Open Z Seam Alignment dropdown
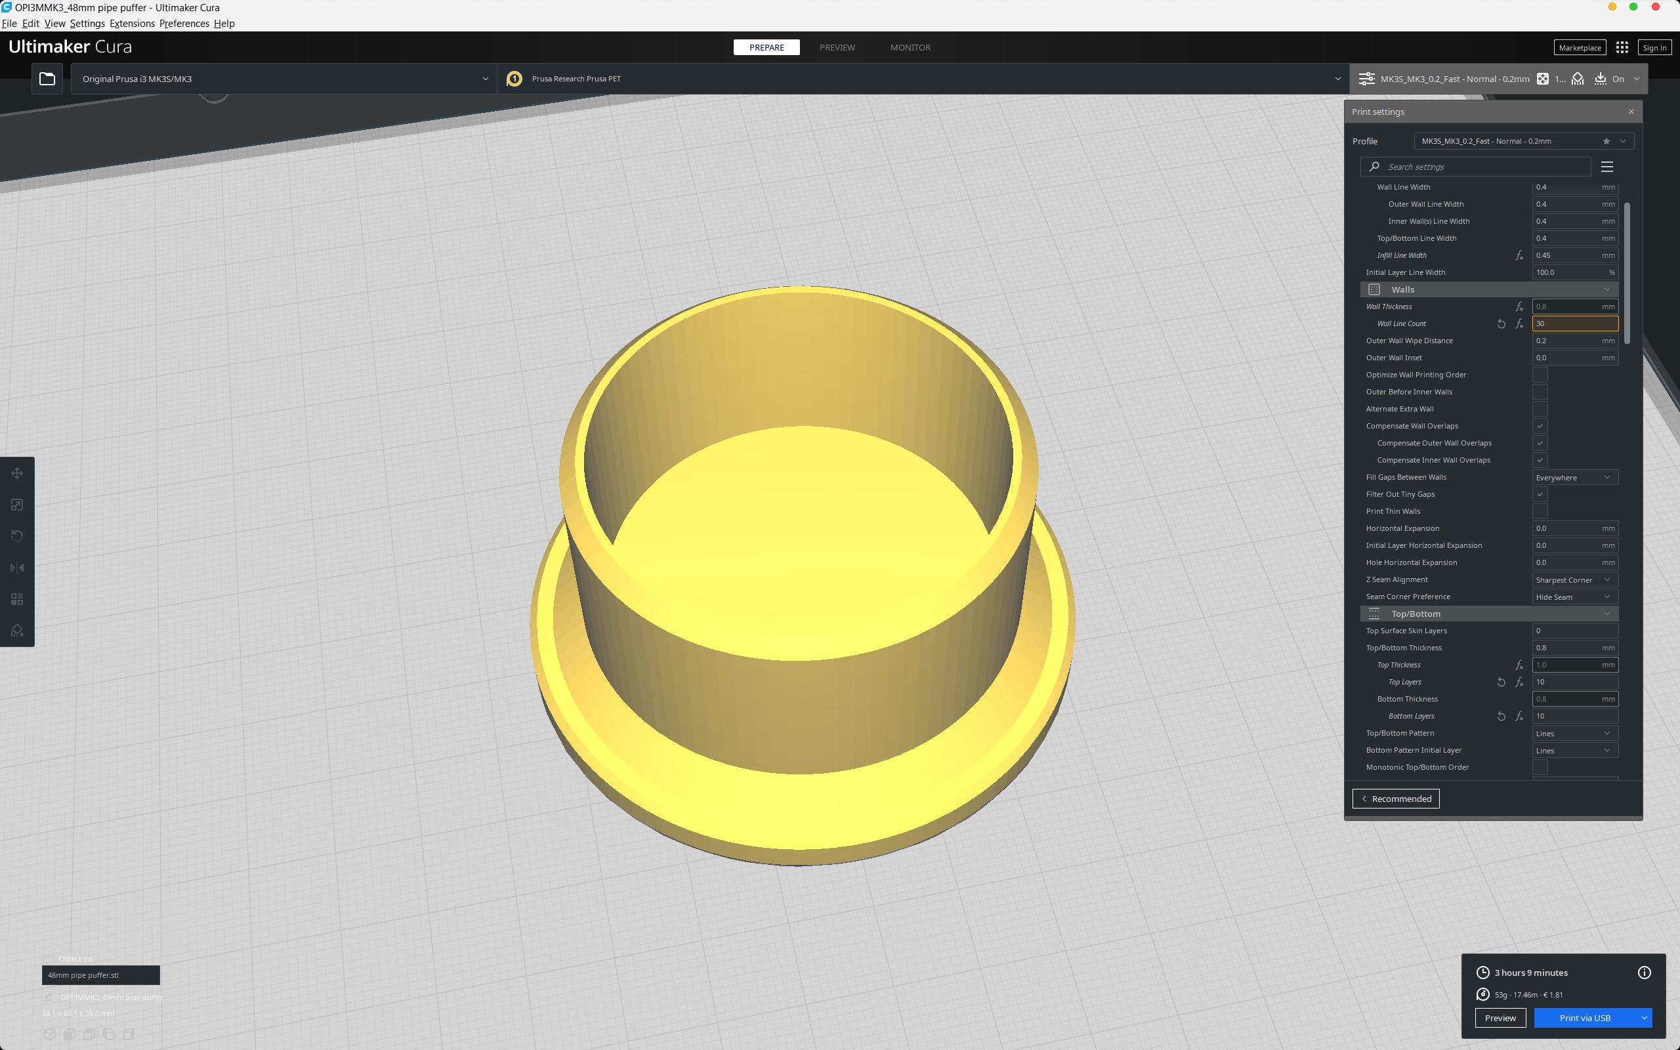This screenshot has height=1050, width=1680. pos(1574,580)
